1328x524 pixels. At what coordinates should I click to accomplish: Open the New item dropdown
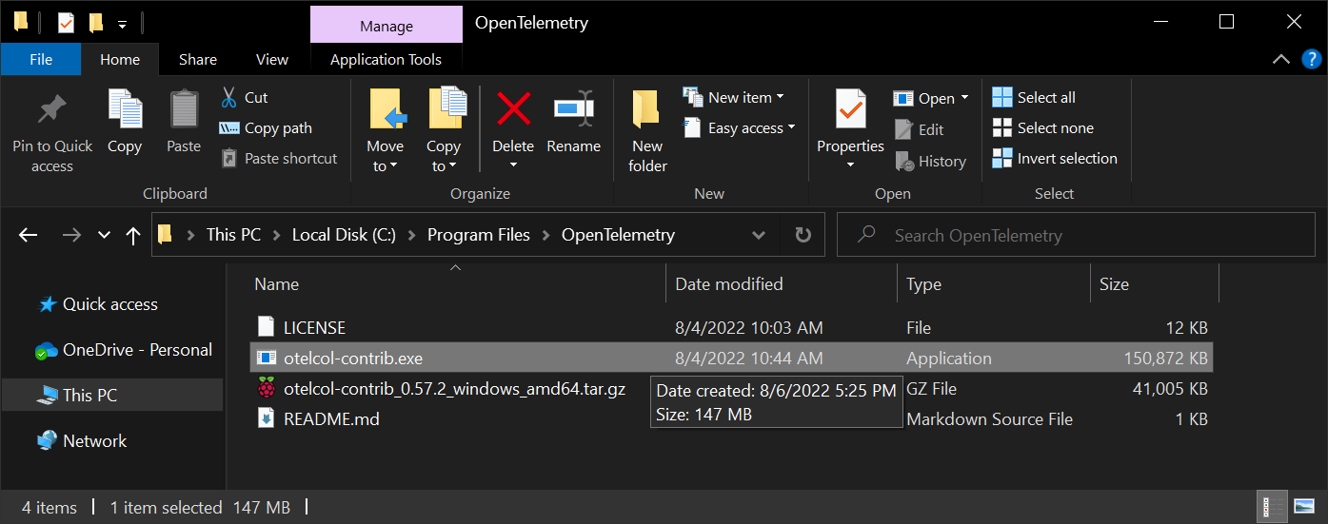(x=734, y=97)
